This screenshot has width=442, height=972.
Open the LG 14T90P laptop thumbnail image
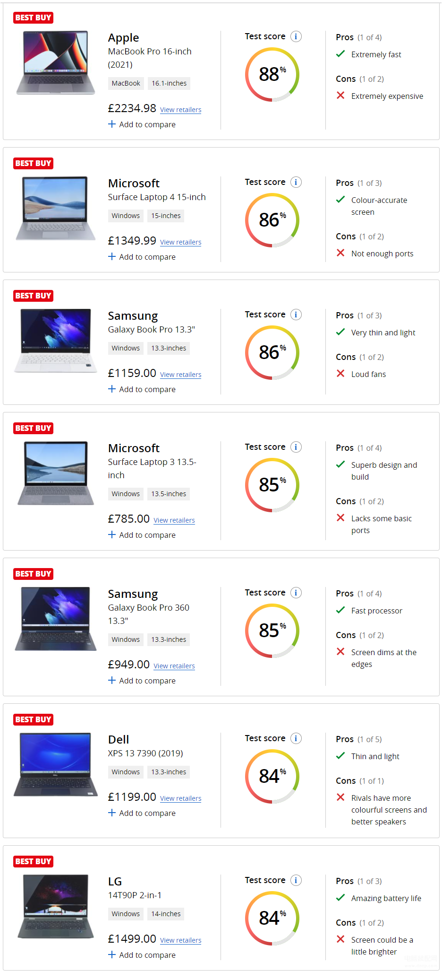56,906
